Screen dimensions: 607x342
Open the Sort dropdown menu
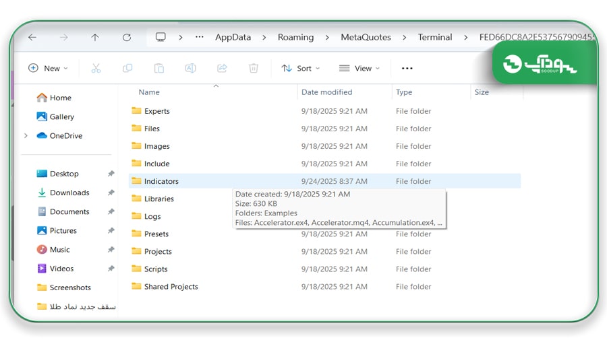coord(301,69)
